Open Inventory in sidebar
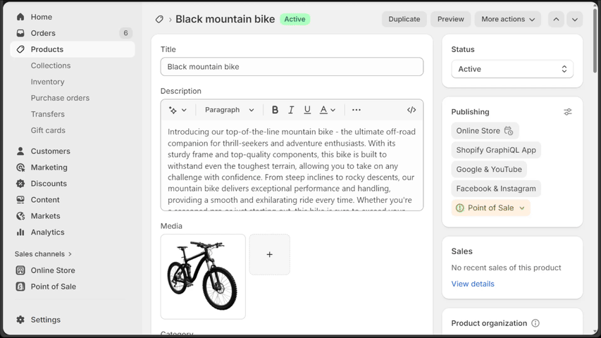This screenshot has width=601, height=338. [x=47, y=82]
